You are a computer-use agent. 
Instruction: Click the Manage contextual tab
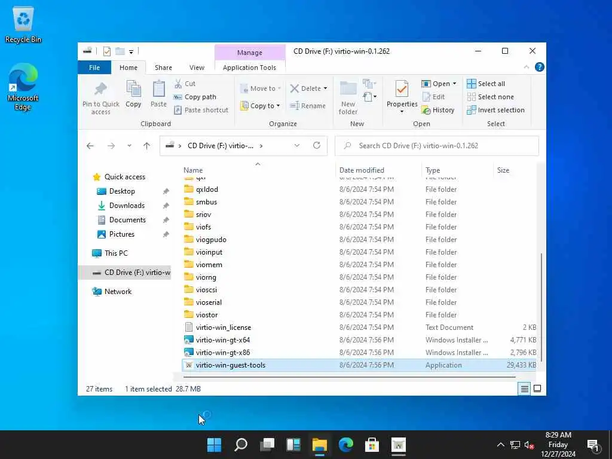pyautogui.click(x=250, y=53)
